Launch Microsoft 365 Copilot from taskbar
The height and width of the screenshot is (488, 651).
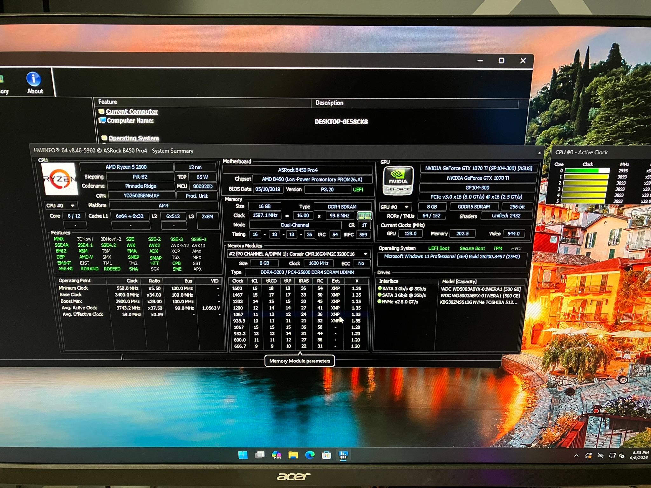pyautogui.click(x=276, y=455)
